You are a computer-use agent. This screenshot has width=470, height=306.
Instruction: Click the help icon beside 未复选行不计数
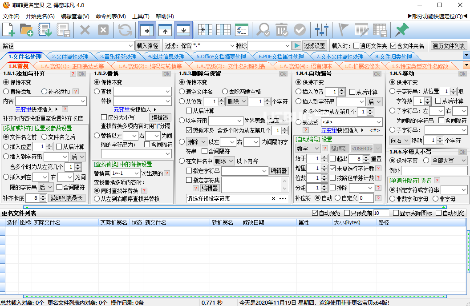pyautogui.click(x=379, y=169)
